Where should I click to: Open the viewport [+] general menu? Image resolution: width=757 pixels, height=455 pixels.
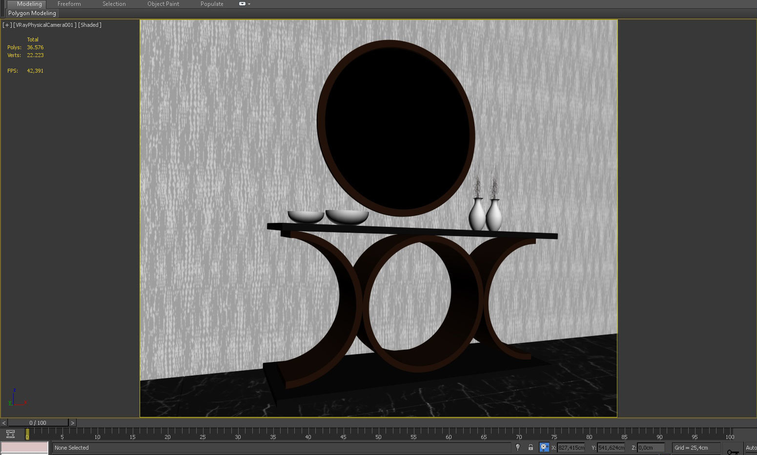7,25
